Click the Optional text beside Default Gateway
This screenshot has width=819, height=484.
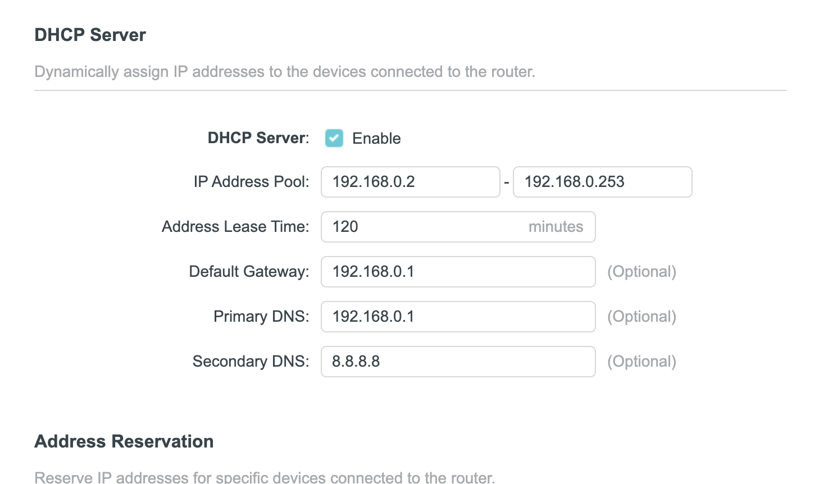tap(641, 272)
